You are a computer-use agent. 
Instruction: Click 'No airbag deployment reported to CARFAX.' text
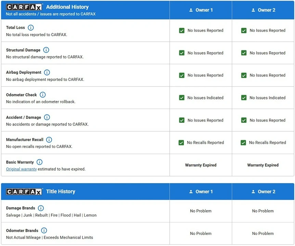coord(45,79)
